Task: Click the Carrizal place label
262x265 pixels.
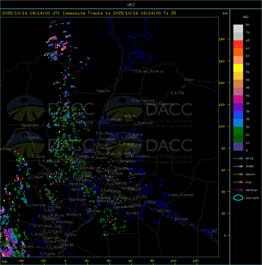Action: (93, 211)
